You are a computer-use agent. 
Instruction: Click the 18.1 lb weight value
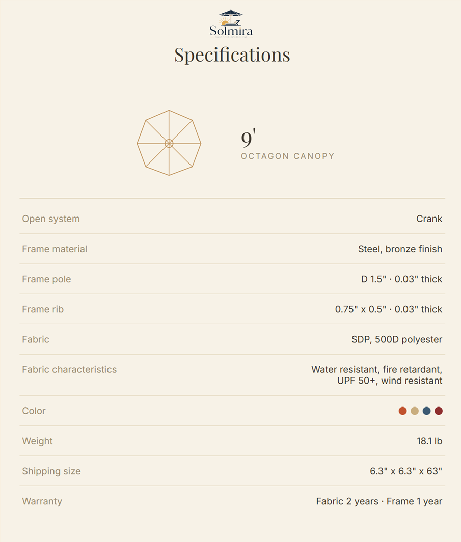click(x=429, y=441)
